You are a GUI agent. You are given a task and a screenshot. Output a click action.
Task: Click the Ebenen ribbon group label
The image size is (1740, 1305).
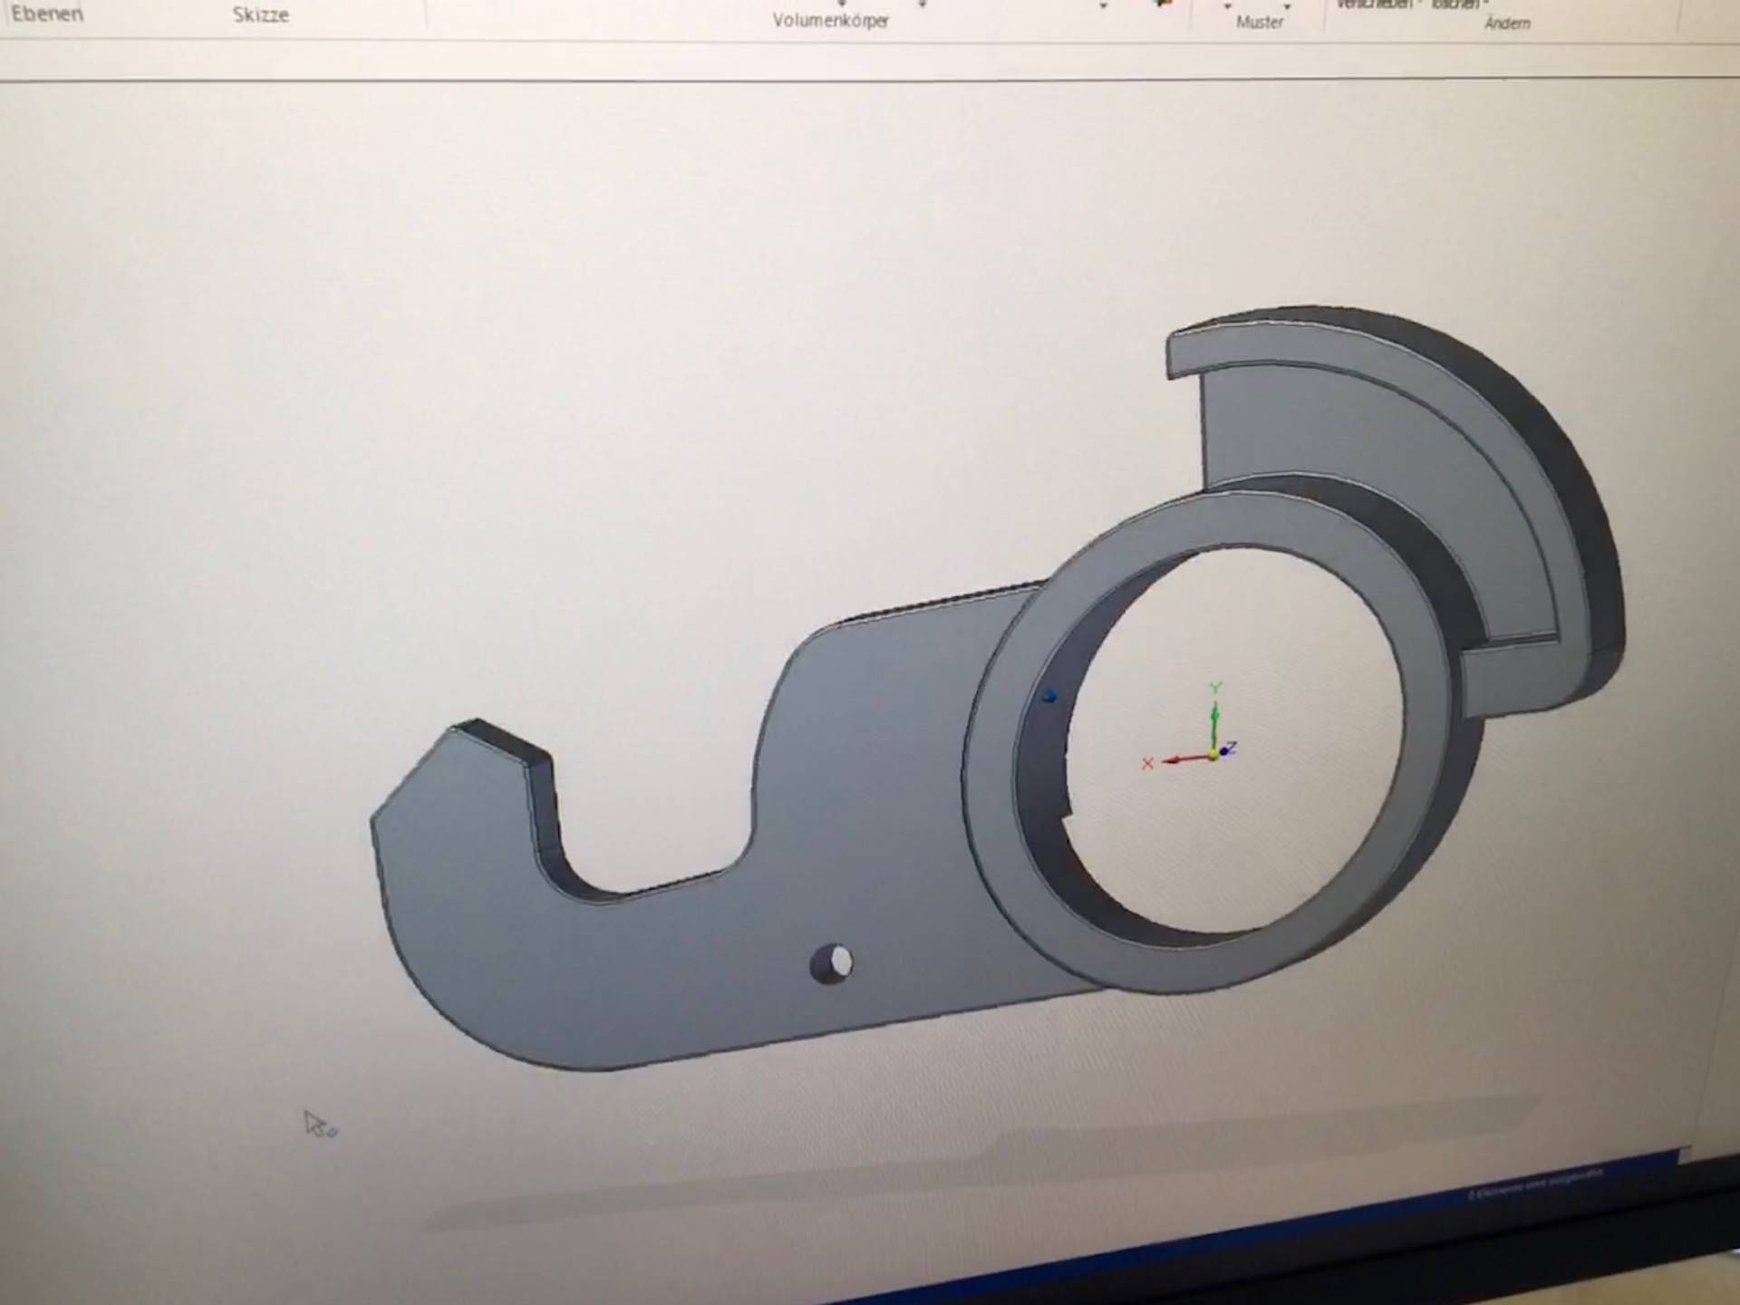[x=47, y=14]
